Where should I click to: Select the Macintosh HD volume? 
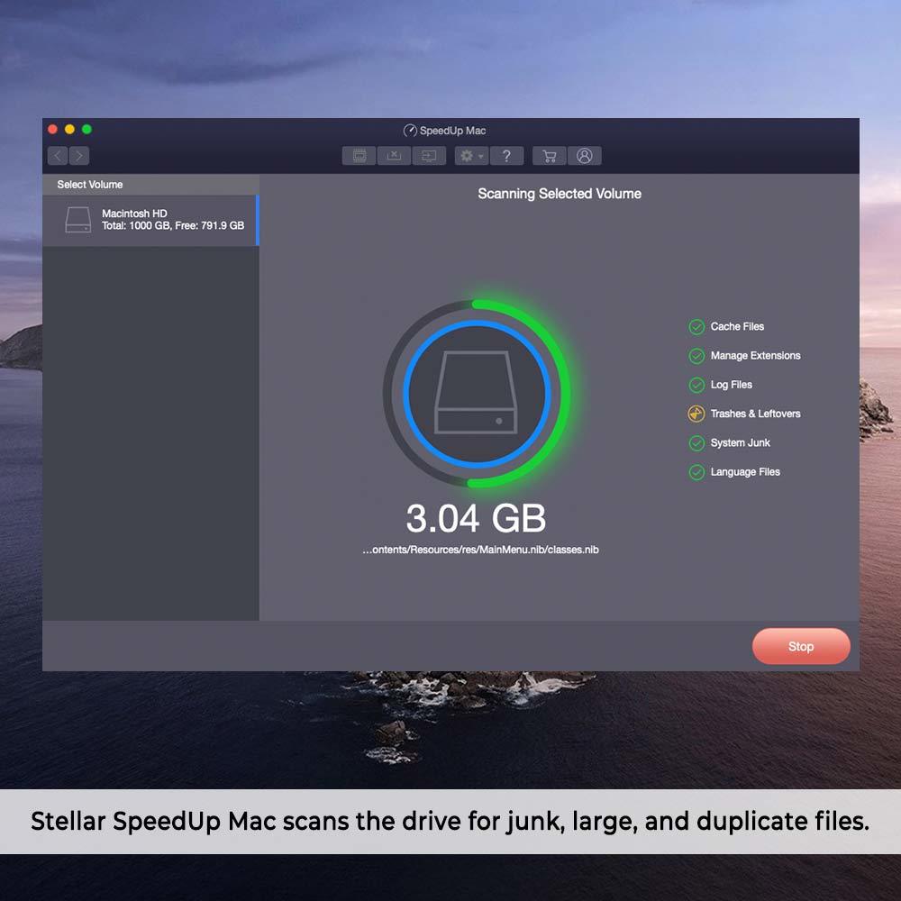[150, 220]
